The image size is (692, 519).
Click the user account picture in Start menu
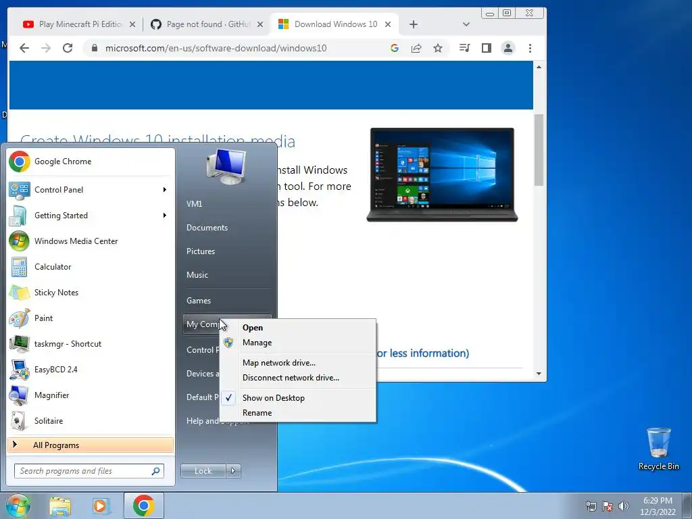226,167
